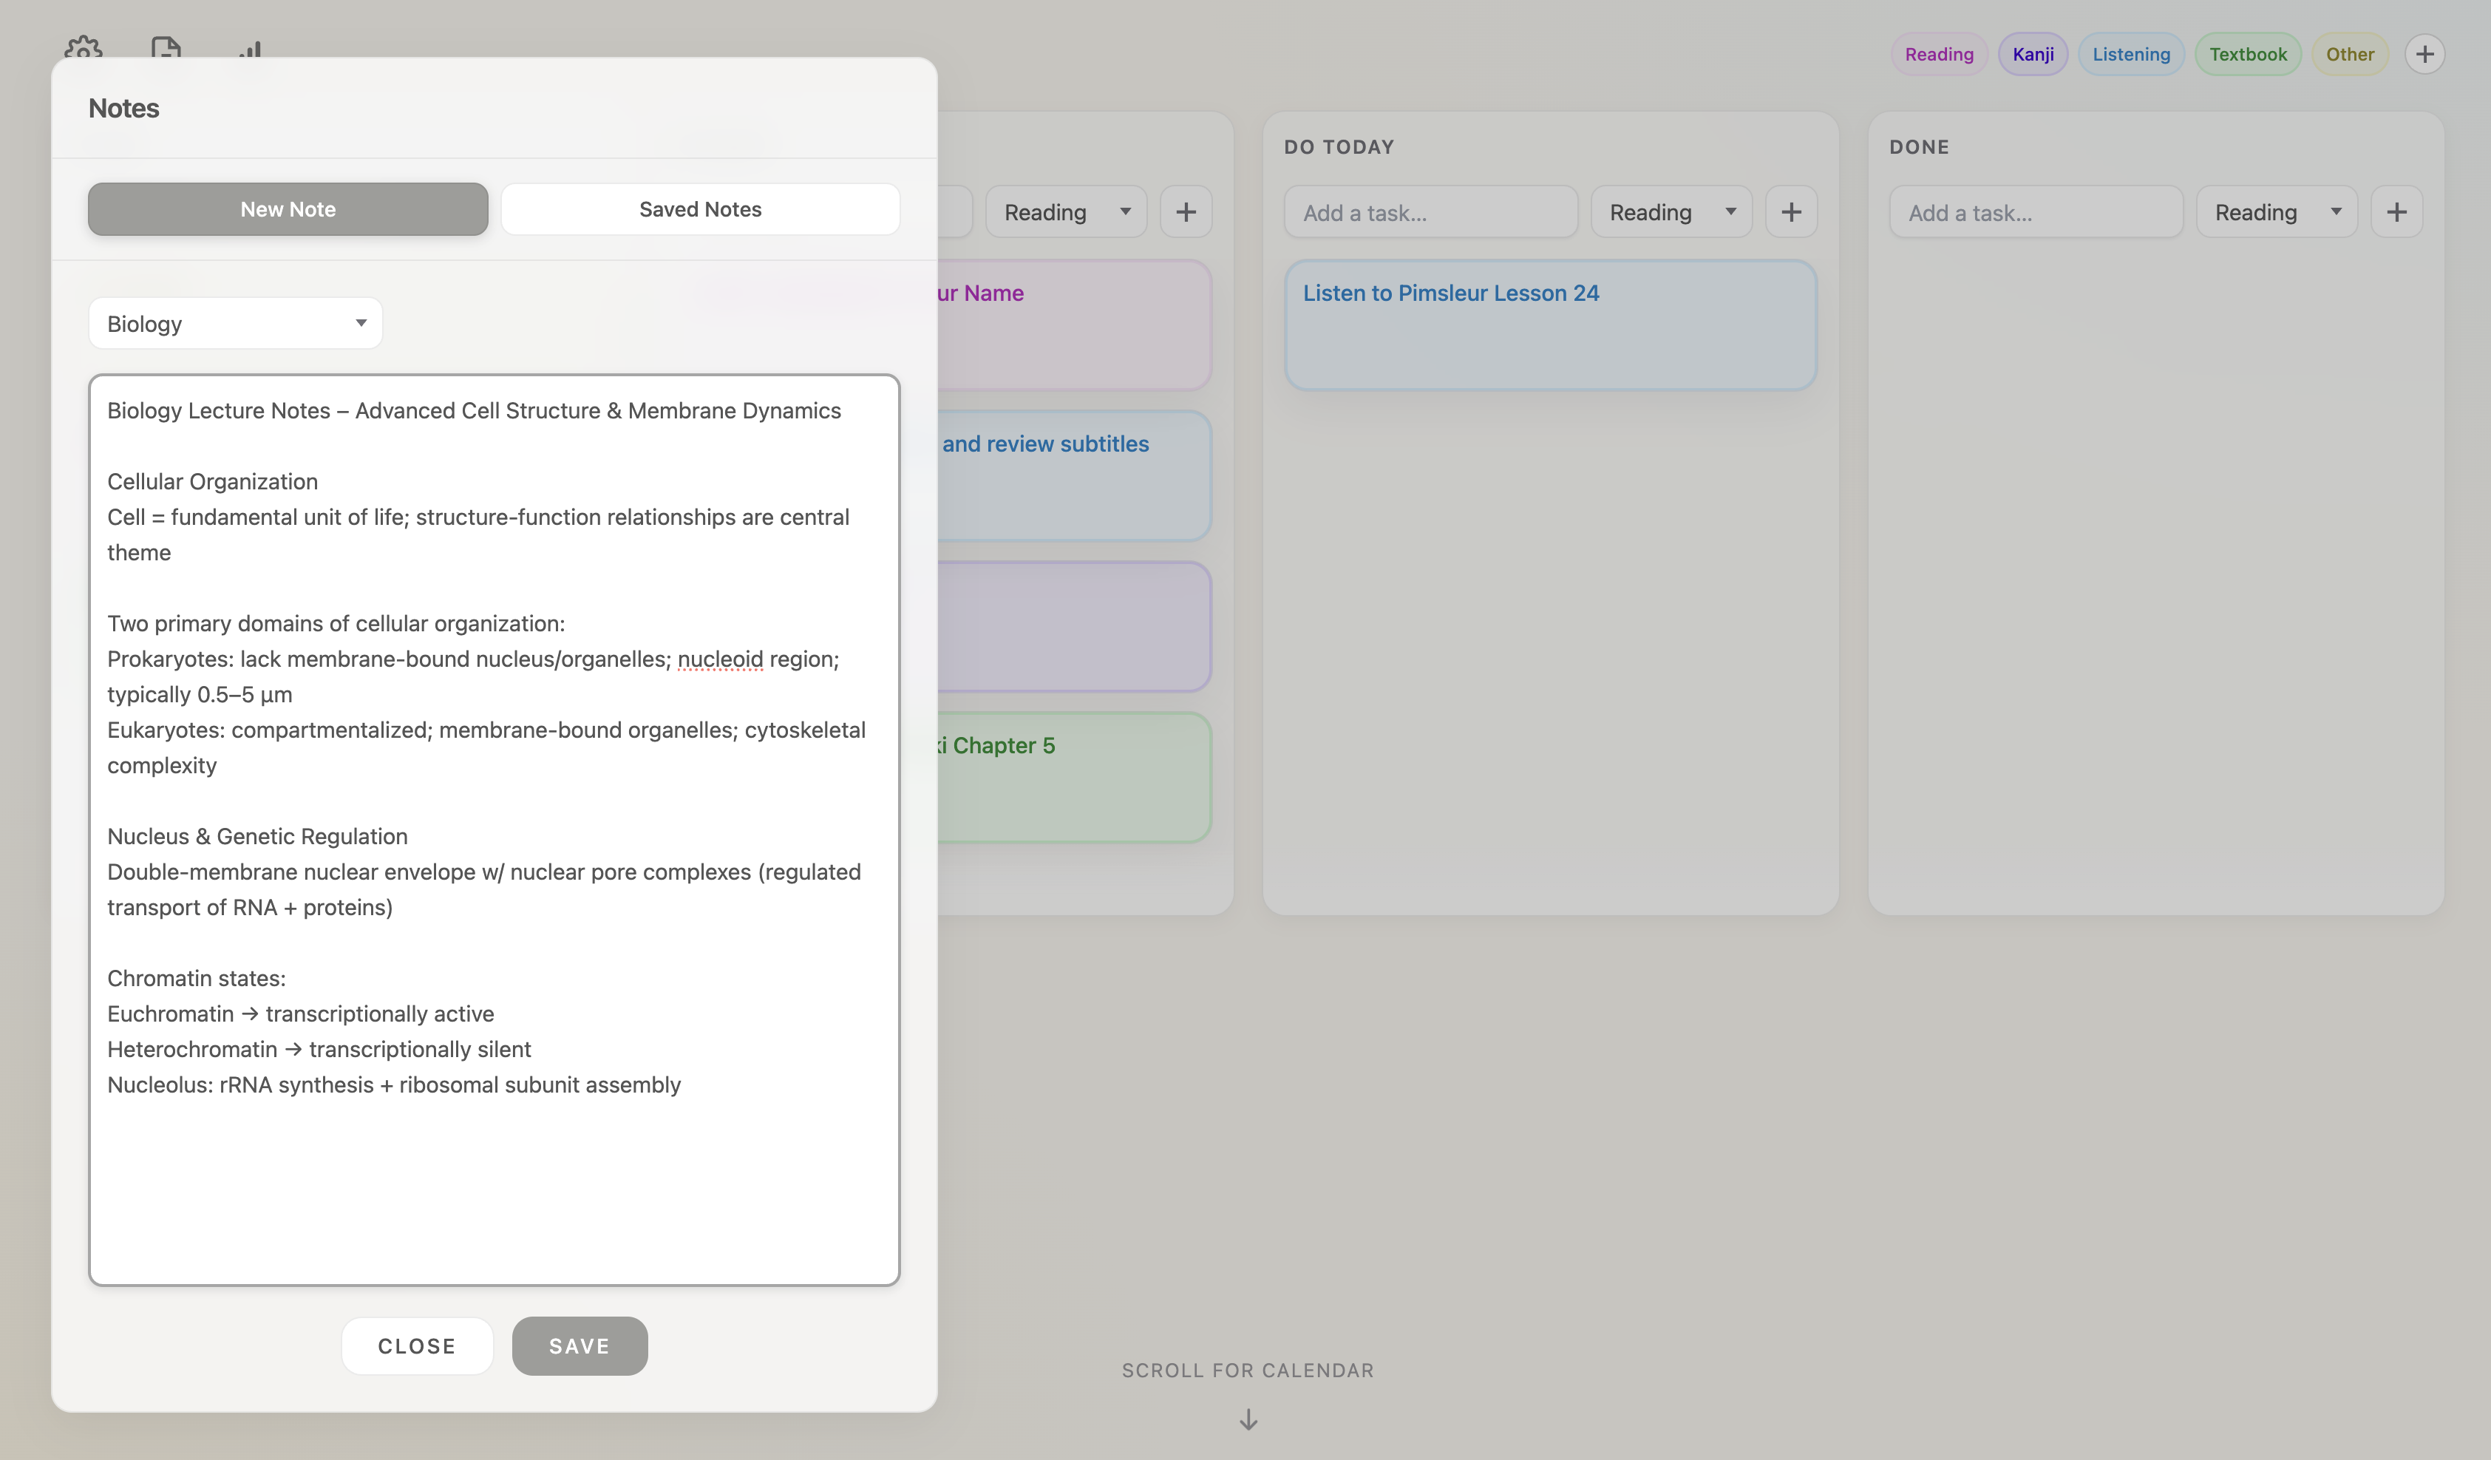This screenshot has width=2491, height=1460.
Task: Focus the Add a task field in Done
Action: 2036,211
